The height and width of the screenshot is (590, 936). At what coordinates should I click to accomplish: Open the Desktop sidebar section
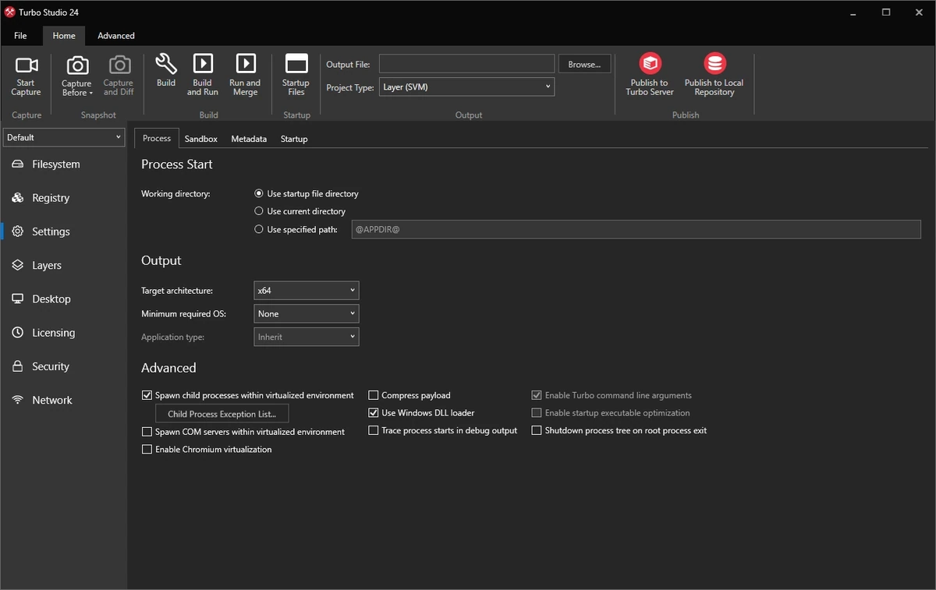(64, 299)
